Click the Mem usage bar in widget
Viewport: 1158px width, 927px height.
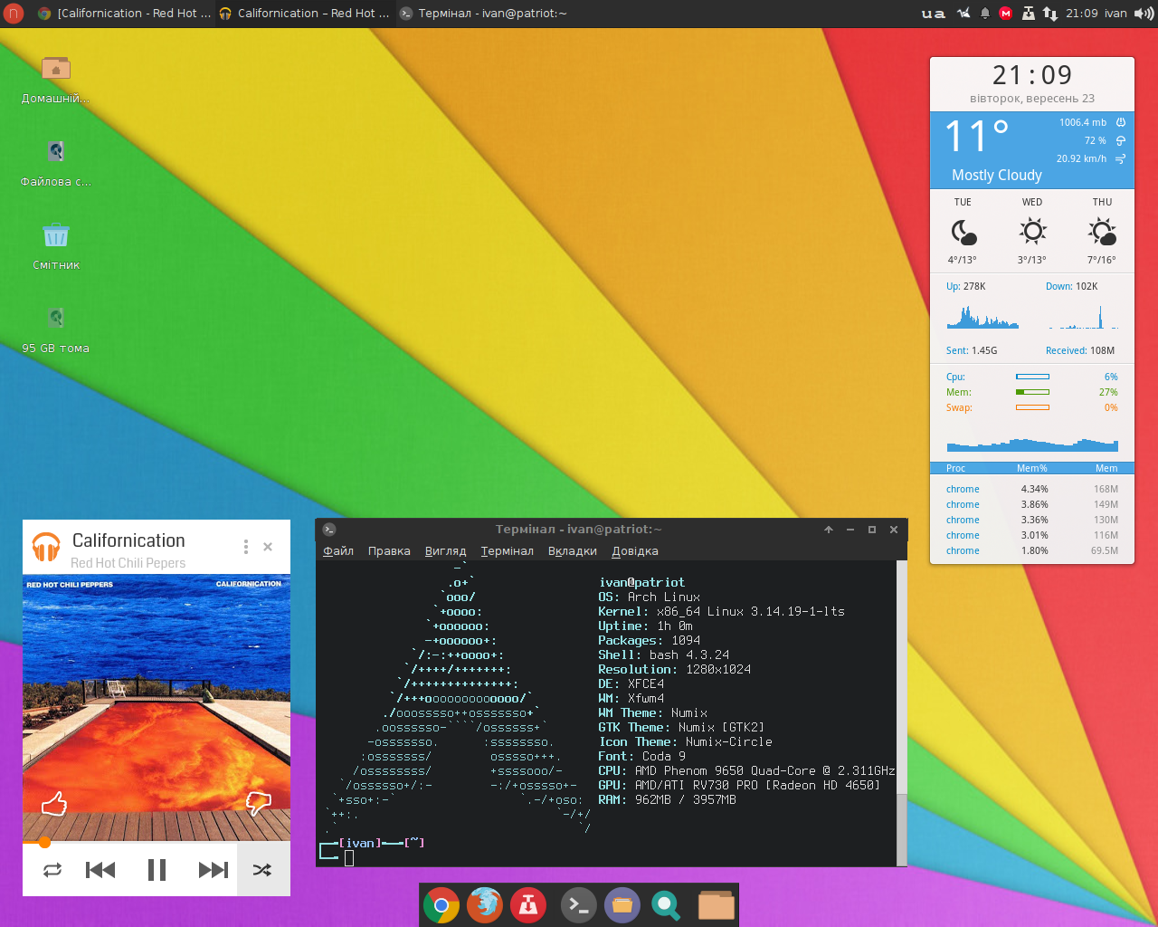[1032, 392]
